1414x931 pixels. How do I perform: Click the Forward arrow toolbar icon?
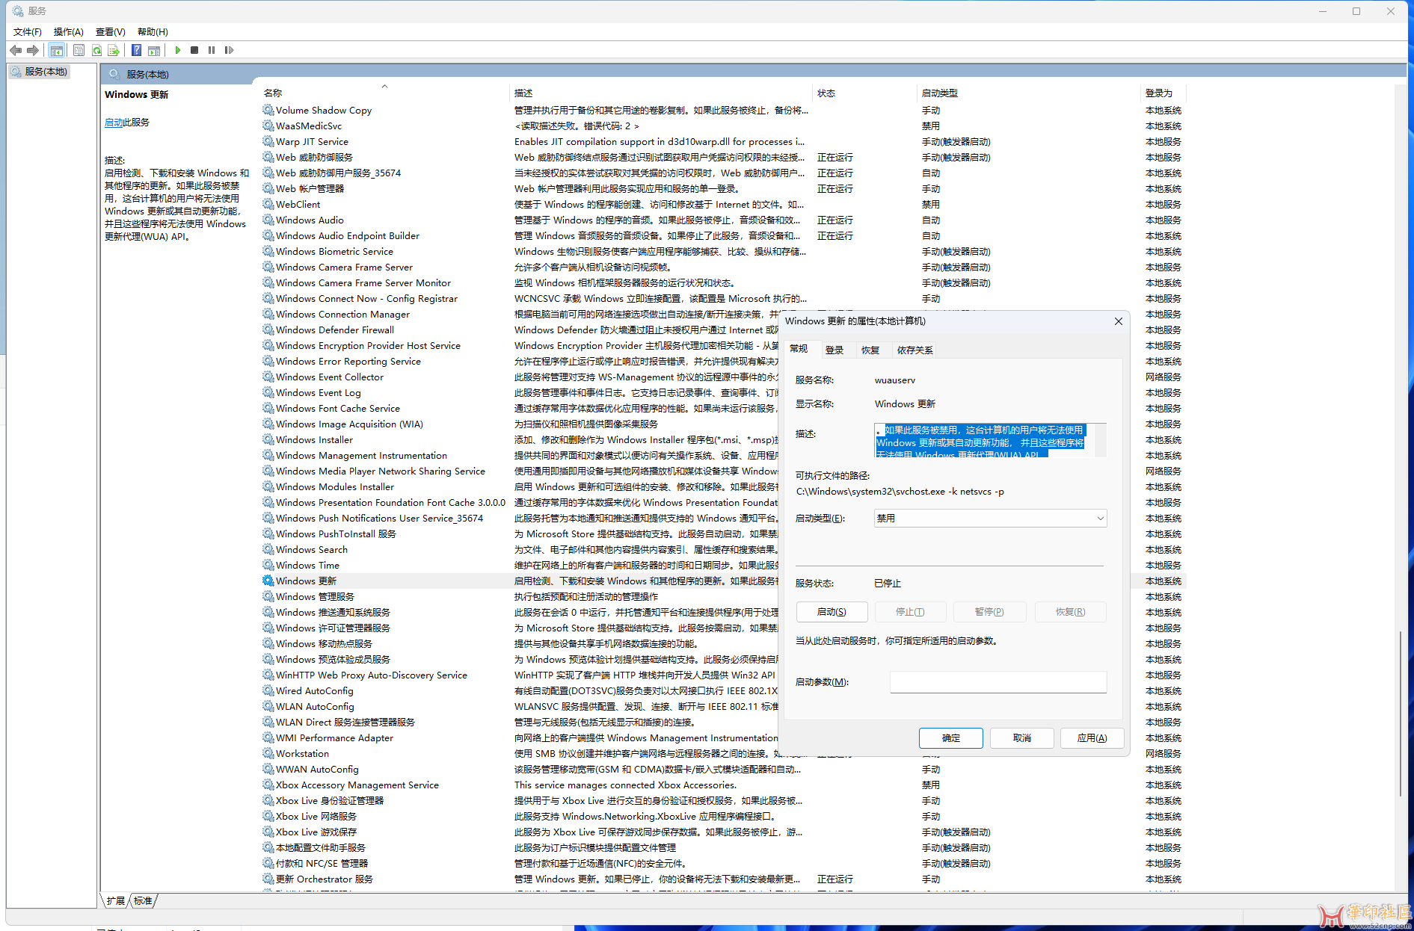click(x=32, y=50)
